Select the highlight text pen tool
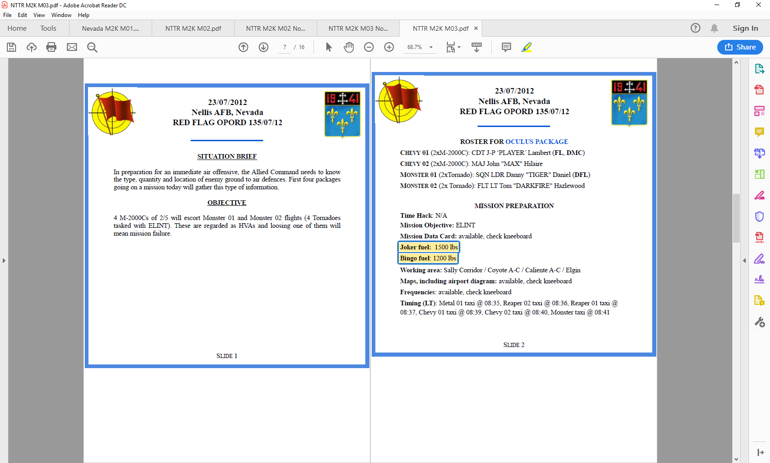Viewport: 770px width, 463px height. pos(527,47)
